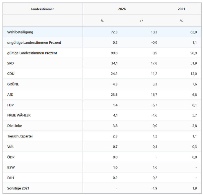Click the ungültige Landesstimmen Prozent label
This screenshot has height=195, width=203.
click(34, 43)
